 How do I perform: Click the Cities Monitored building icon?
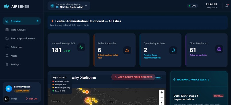[x=219, y=49]
